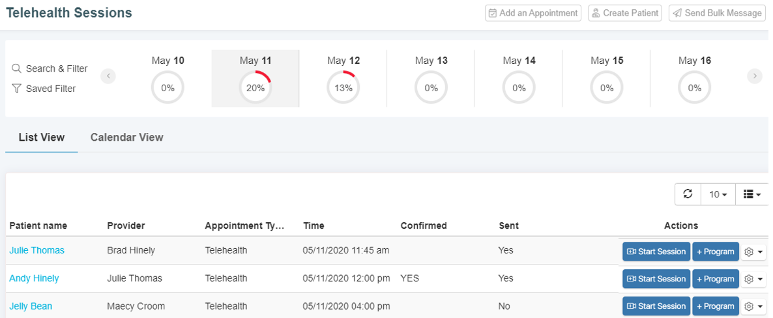Screen dimensions: 773x318
Task: Click May 10's 0% progress ring
Action: [168, 87]
